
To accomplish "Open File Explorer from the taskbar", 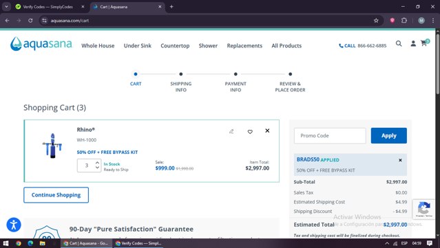I will pos(43,243).
